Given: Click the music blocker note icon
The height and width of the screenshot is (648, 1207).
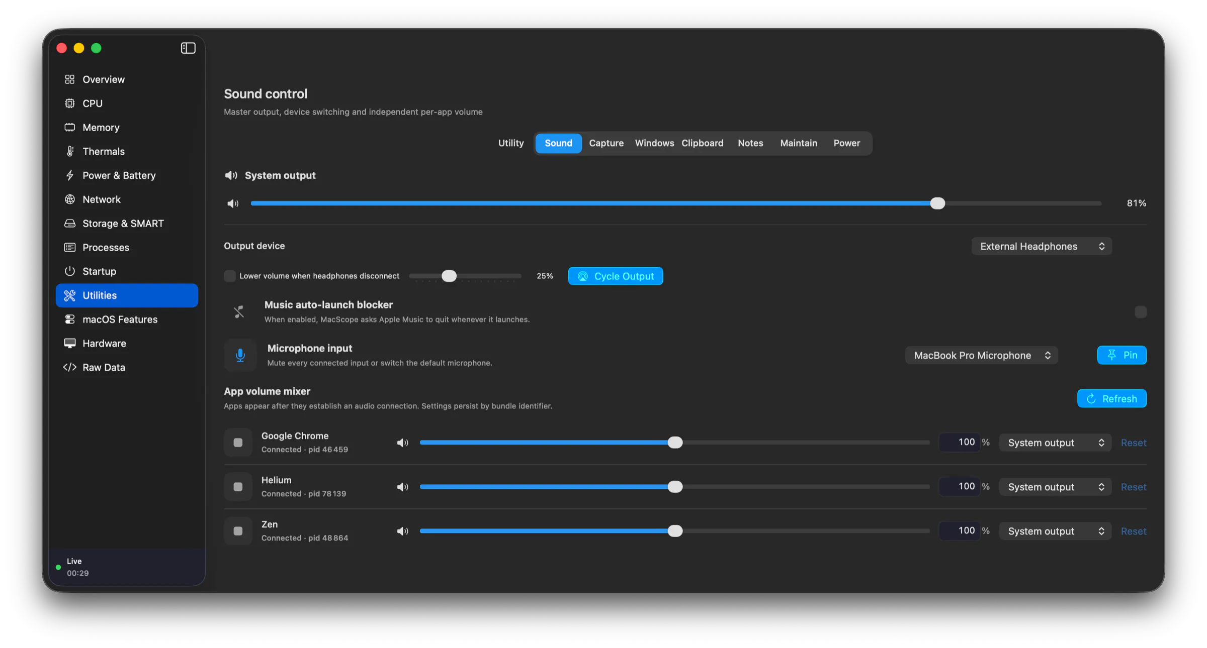Looking at the screenshot, I should (x=239, y=312).
